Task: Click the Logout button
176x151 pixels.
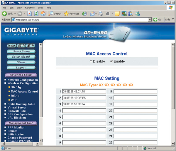Action: [21, 68]
